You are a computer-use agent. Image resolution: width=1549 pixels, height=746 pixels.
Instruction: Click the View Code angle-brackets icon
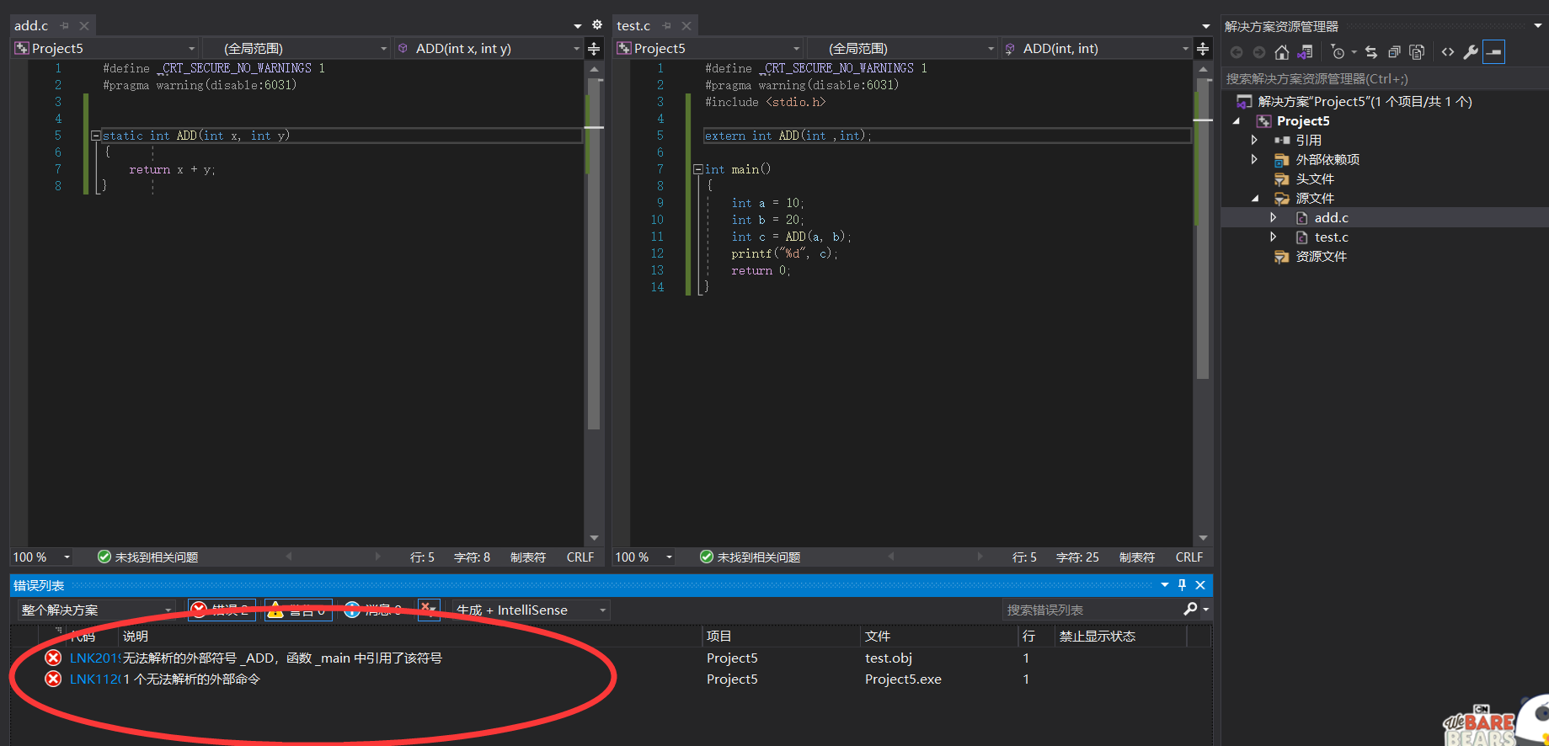[1447, 52]
